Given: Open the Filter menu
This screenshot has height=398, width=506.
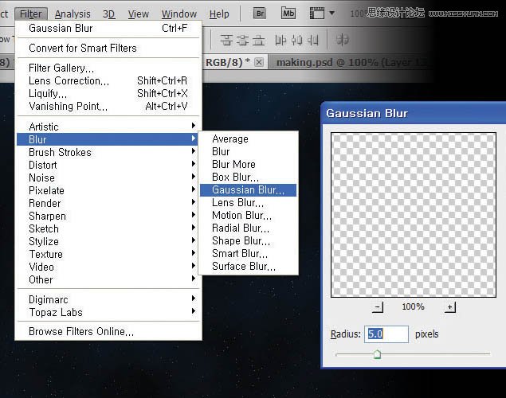Looking at the screenshot, I should 31,14.
